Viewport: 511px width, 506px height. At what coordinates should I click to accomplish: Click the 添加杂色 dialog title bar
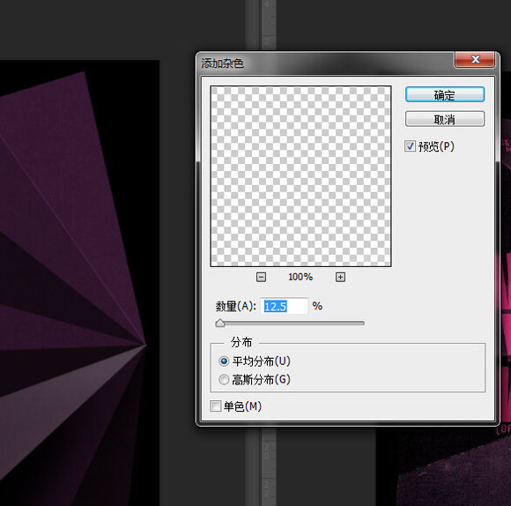(326, 63)
